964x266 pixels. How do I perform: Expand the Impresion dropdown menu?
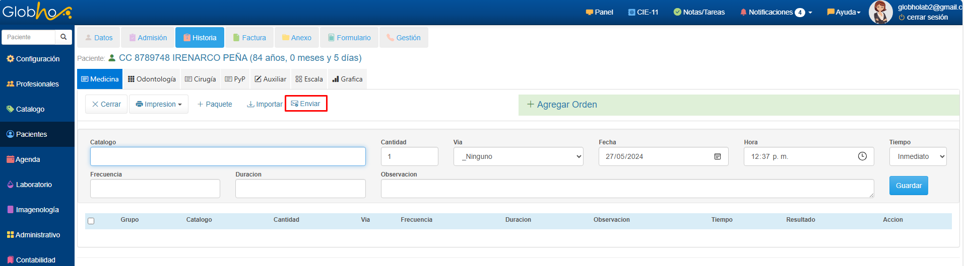coord(159,104)
